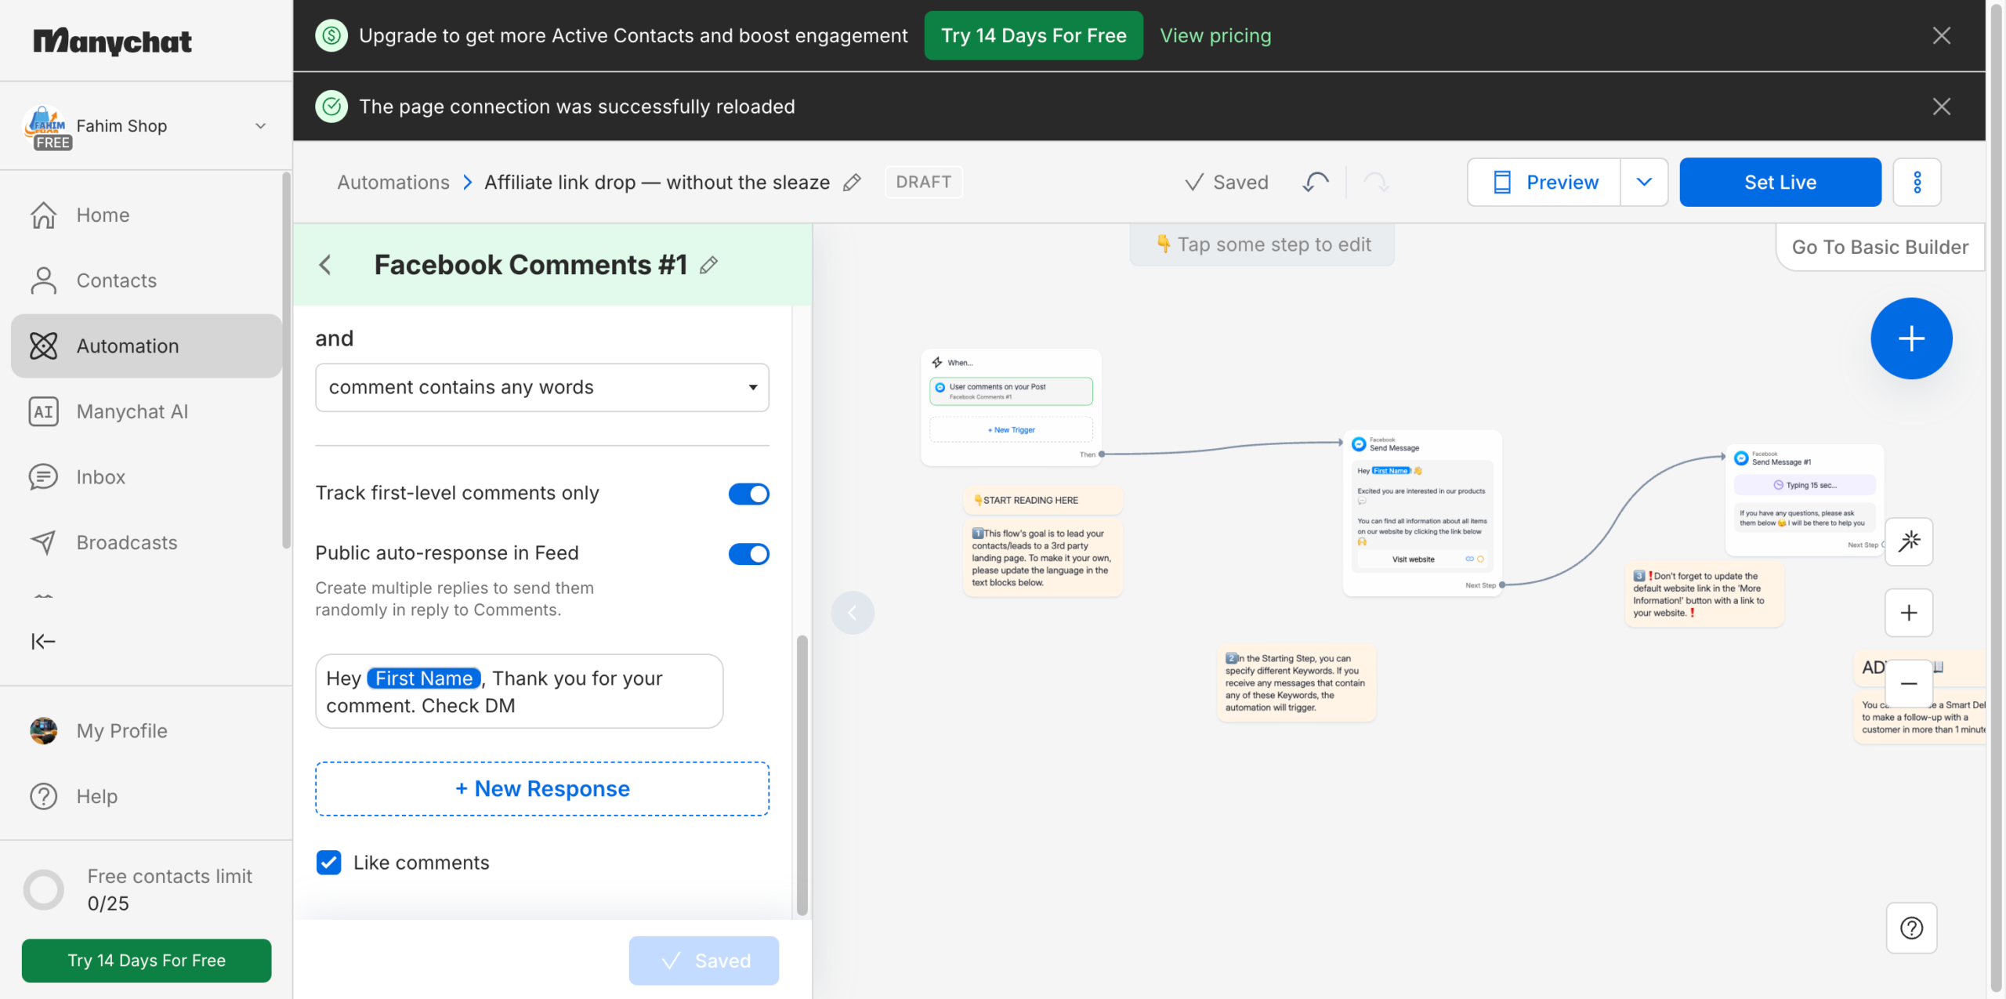Viewport: 2006px width, 999px height.
Task: Add a New Response
Action: 542,788
